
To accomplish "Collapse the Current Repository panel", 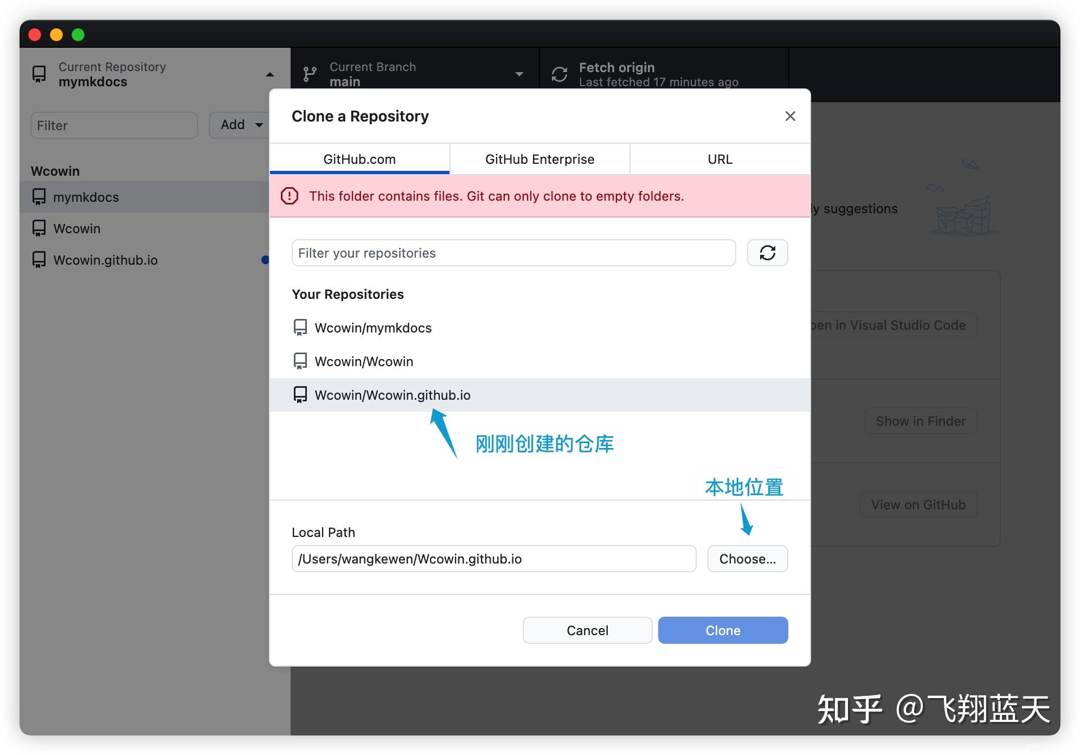I will click(x=269, y=74).
